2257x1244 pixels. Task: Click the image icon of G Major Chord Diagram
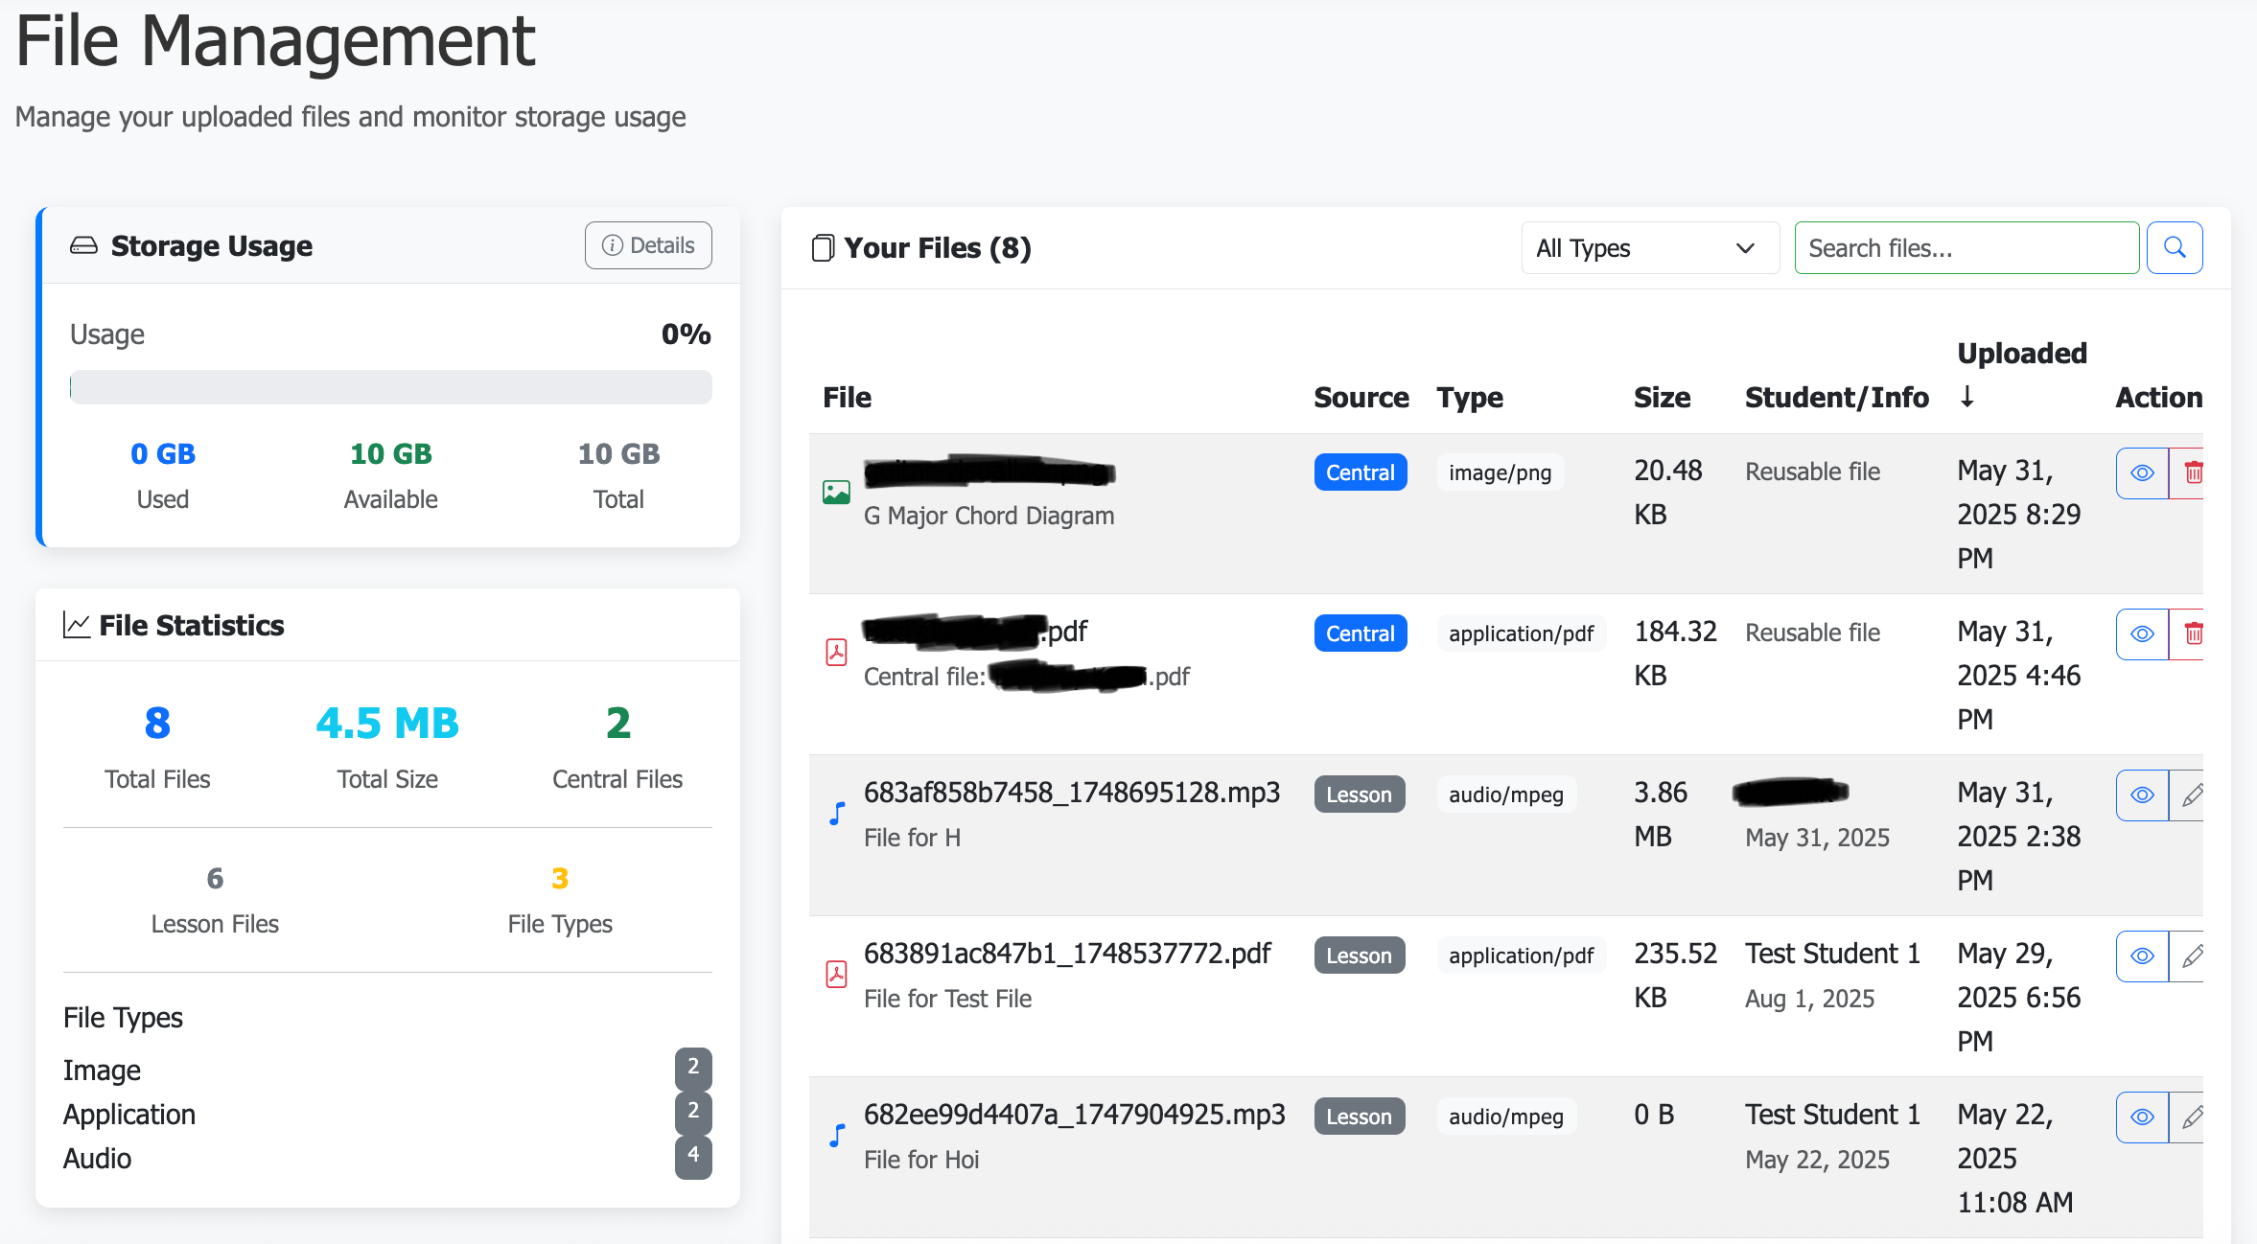(x=836, y=493)
